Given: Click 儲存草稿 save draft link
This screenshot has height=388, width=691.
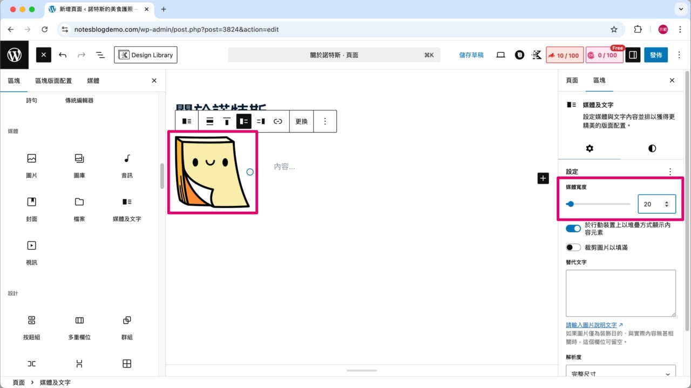Looking at the screenshot, I should click(x=471, y=55).
